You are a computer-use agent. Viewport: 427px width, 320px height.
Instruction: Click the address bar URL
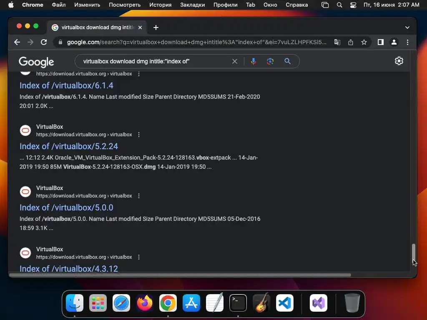click(x=197, y=42)
